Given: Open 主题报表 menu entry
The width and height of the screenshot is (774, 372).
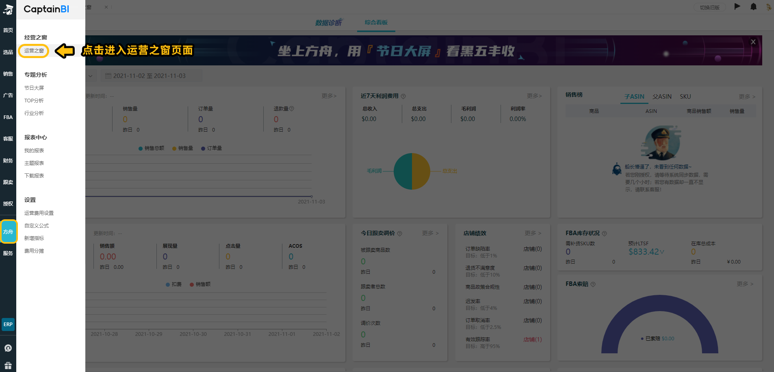Looking at the screenshot, I should [x=34, y=163].
